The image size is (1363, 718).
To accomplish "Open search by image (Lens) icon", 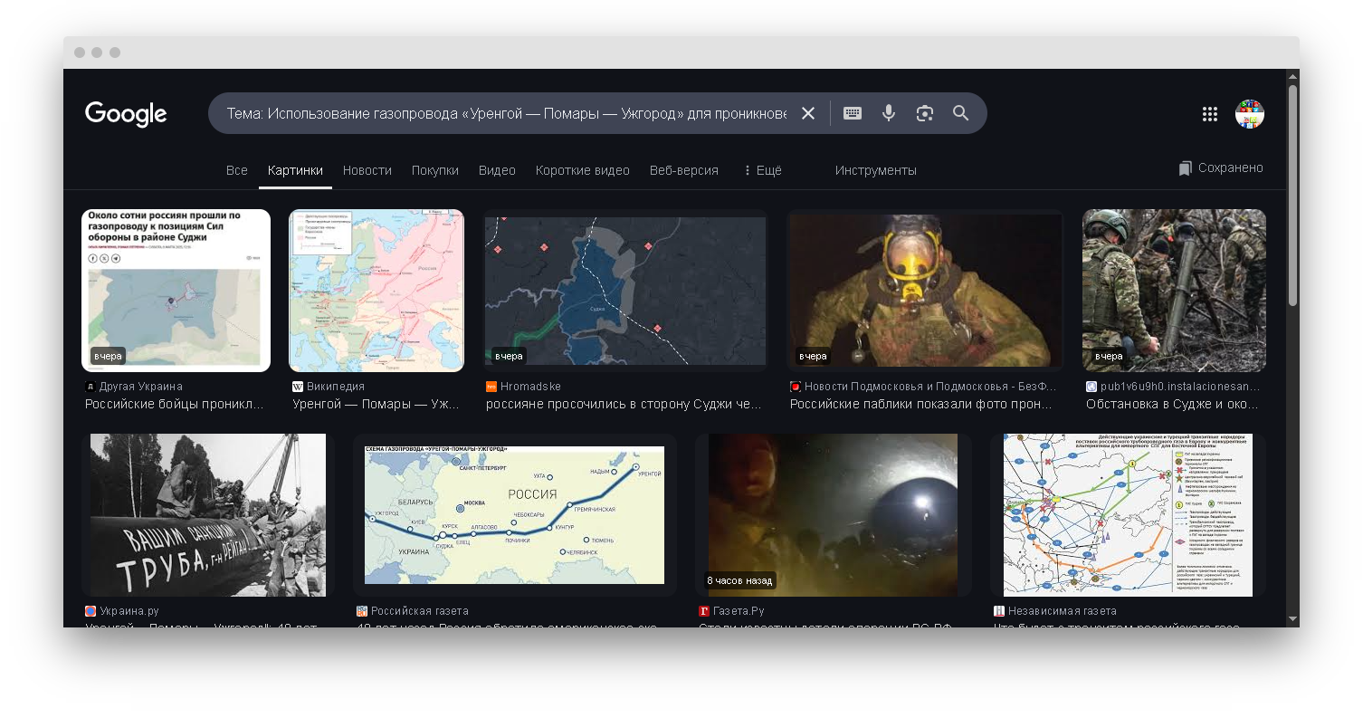I will (924, 113).
